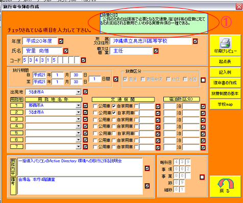243x203 pixels.
Task: Click the 泊 count field in row 1
Action: click(169, 106)
